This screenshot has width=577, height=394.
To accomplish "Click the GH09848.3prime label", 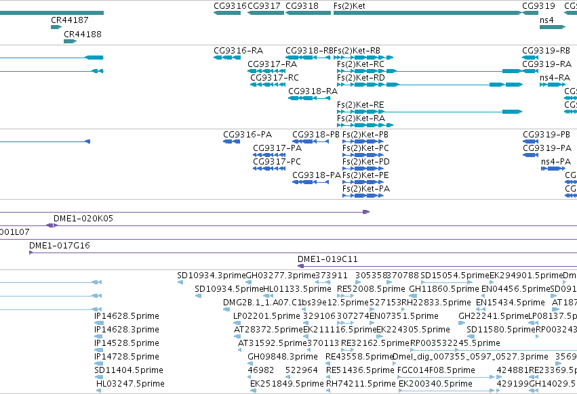I will tap(283, 357).
